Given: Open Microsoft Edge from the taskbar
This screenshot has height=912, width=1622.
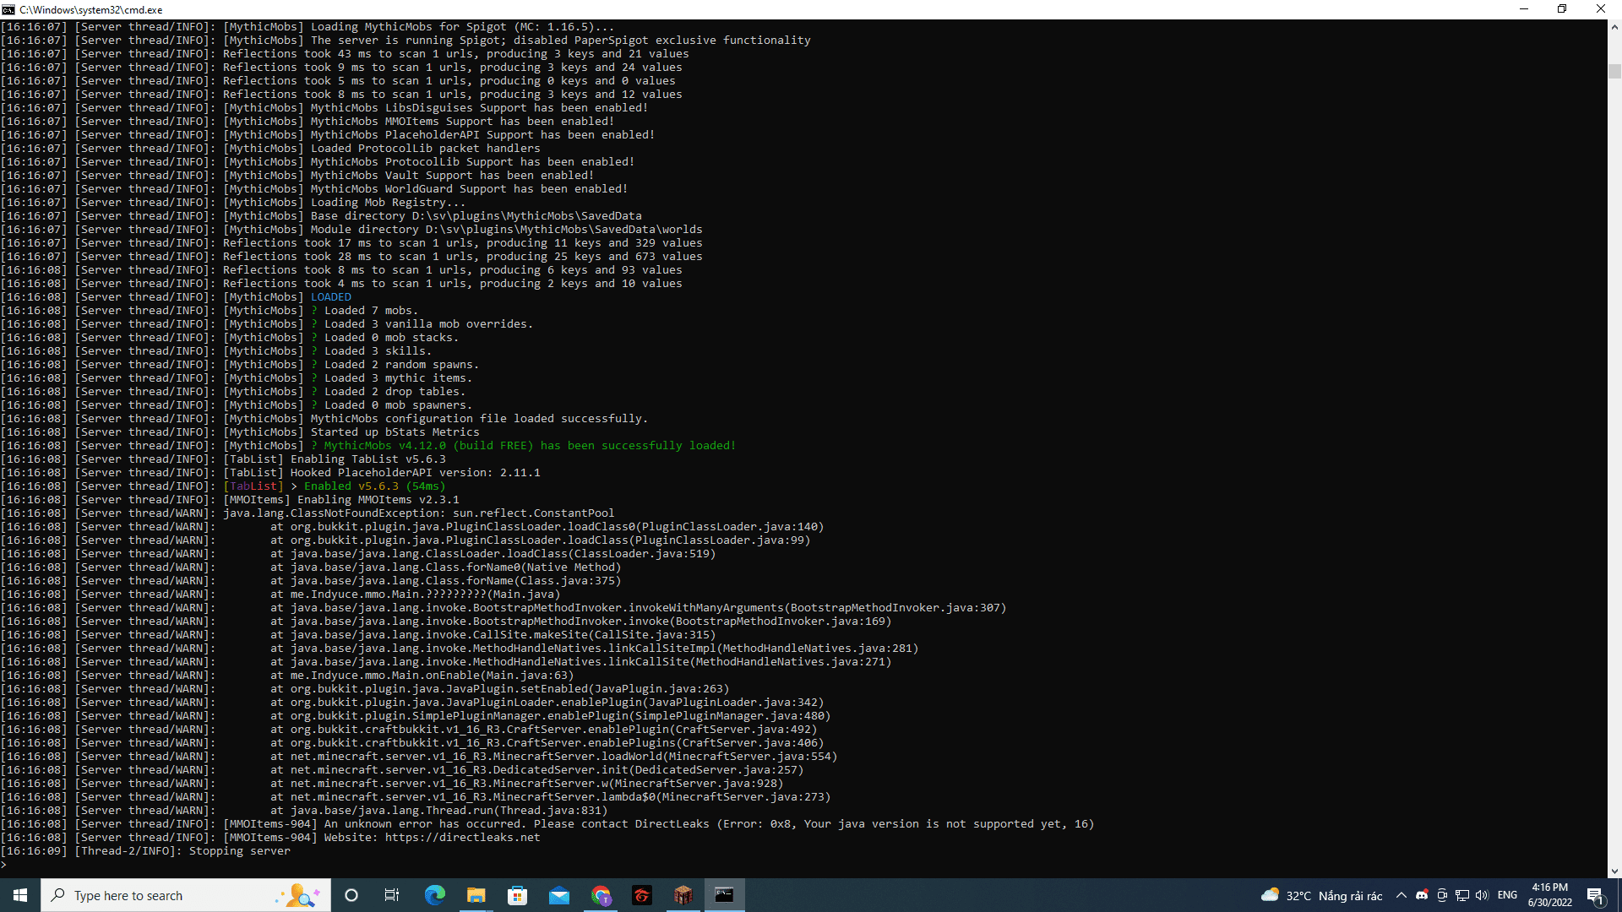Looking at the screenshot, I should (434, 895).
